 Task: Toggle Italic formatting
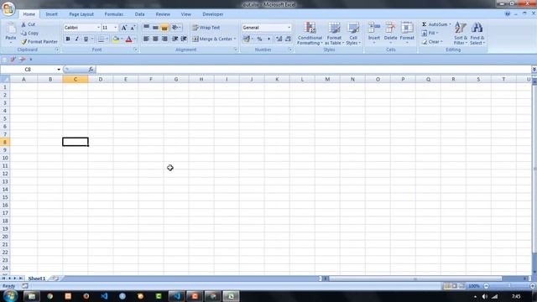(76, 39)
